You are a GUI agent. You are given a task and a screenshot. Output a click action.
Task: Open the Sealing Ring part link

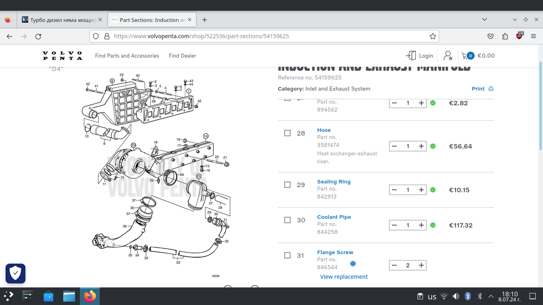(334, 182)
